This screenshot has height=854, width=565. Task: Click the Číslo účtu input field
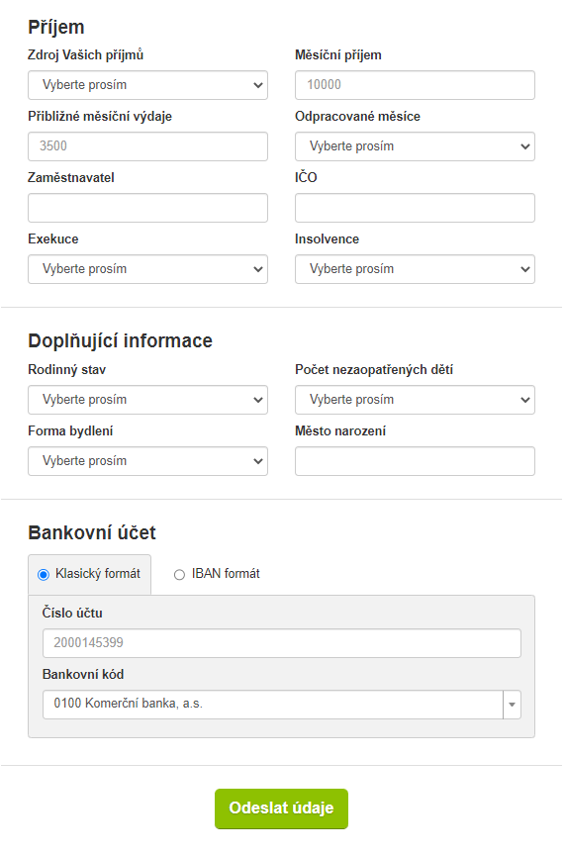click(282, 643)
